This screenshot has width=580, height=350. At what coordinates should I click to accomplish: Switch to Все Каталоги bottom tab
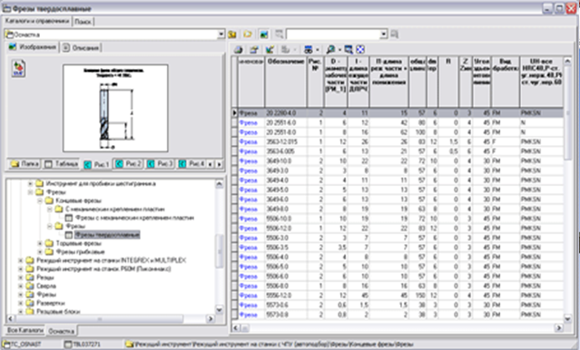tap(25, 330)
